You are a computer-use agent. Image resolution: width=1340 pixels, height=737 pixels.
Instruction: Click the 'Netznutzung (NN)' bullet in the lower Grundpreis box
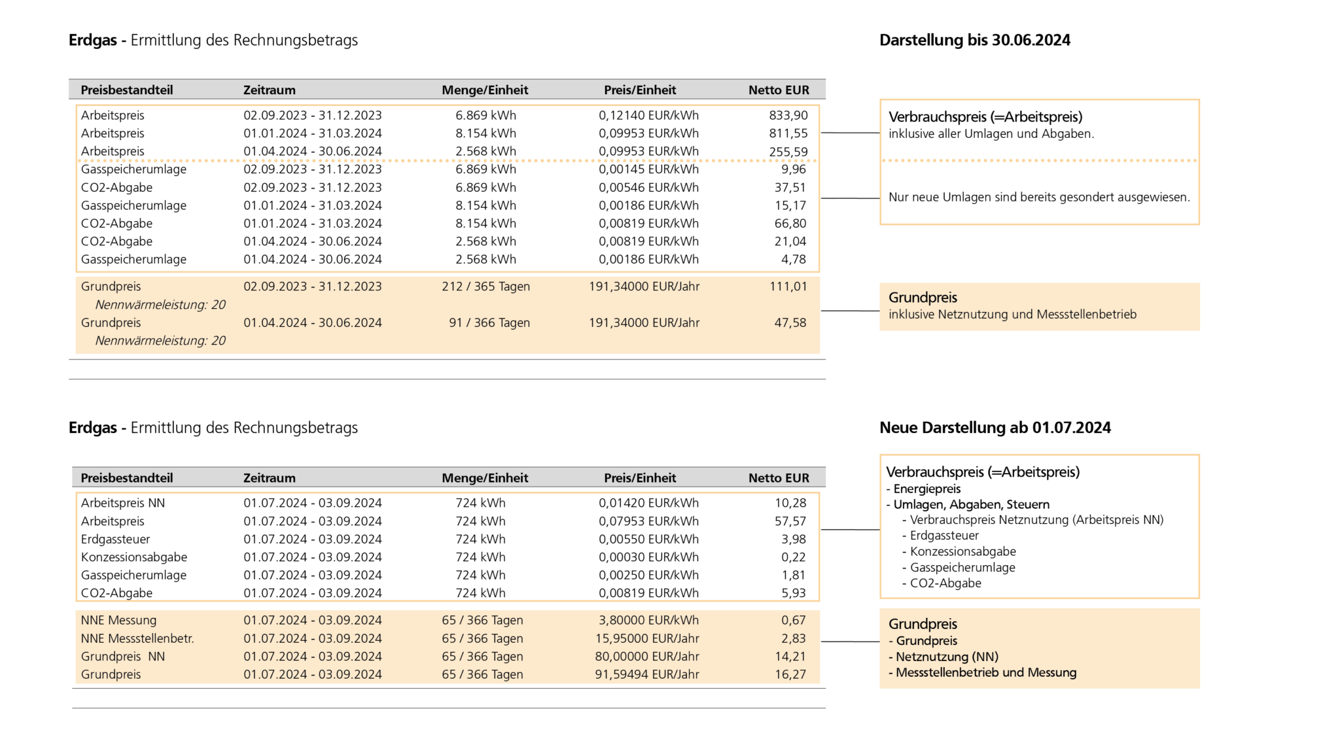pos(946,657)
